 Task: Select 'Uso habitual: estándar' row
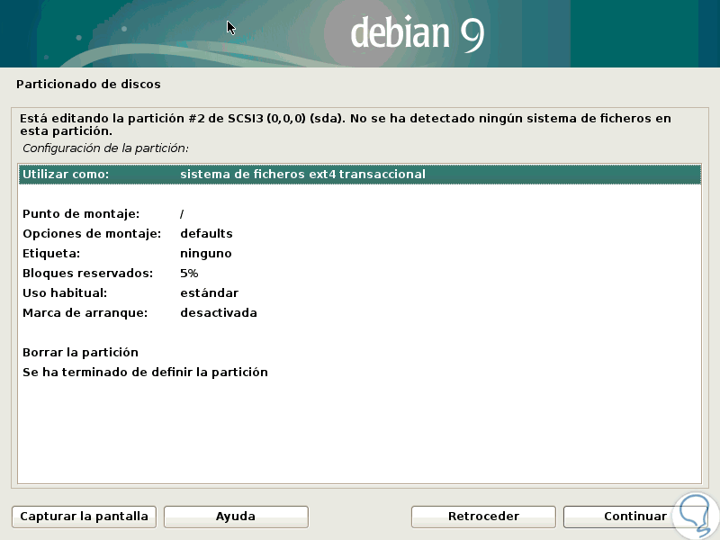359,293
